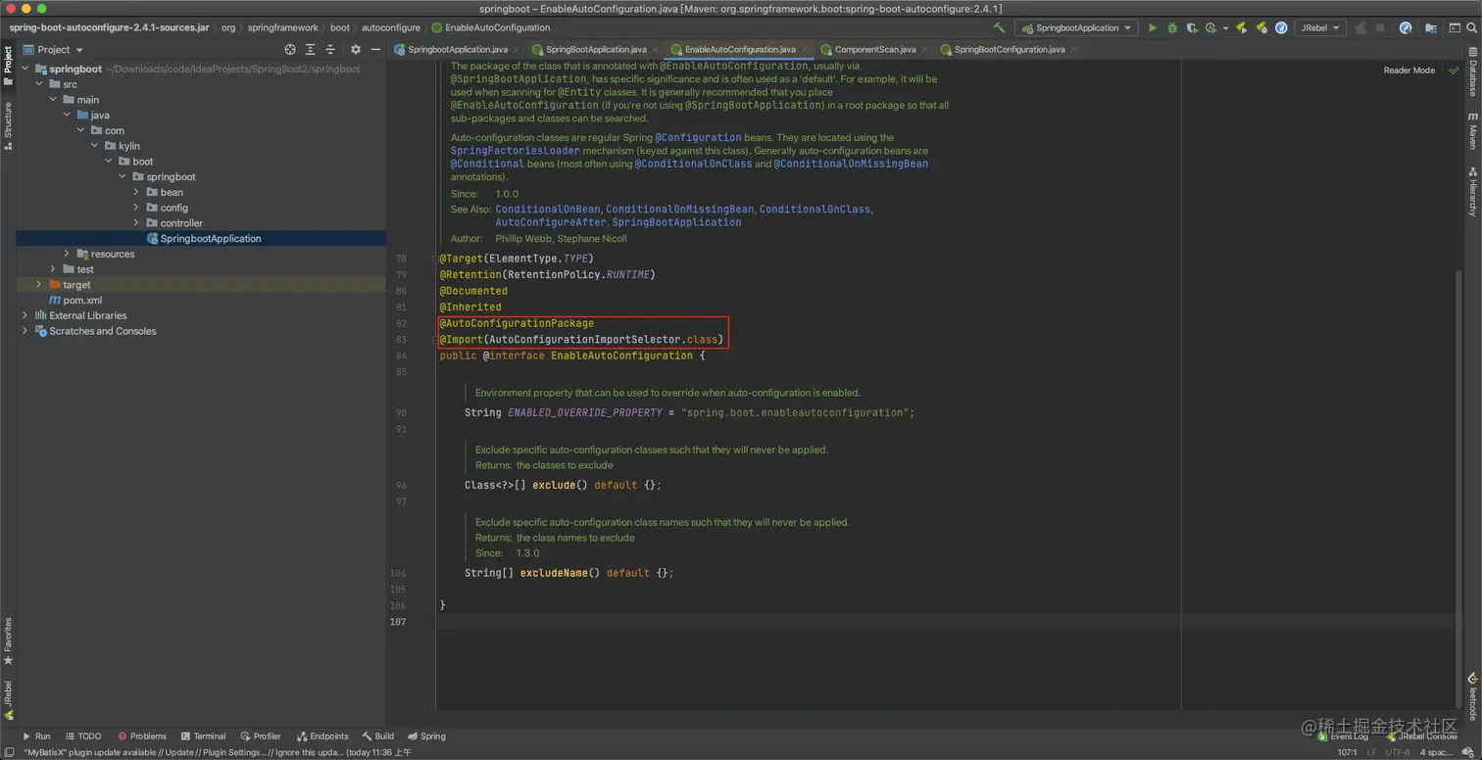Select Scratches and Consoles node
The image size is (1482, 760).
95,331
